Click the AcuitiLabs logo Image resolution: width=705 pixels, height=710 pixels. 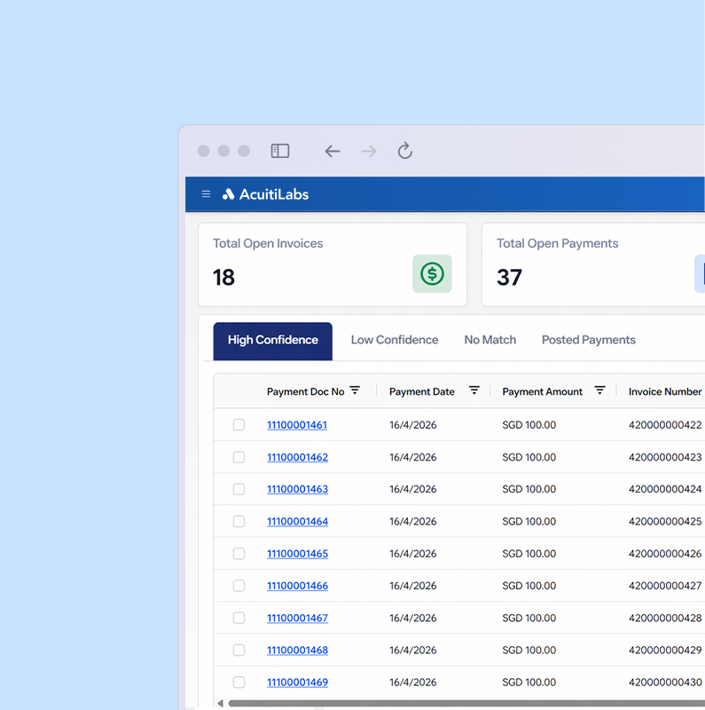tap(265, 194)
